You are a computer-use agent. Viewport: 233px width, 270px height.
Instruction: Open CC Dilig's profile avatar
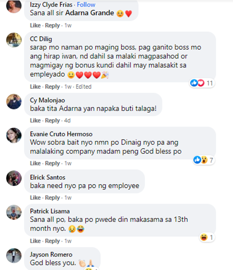(x=14, y=40)
